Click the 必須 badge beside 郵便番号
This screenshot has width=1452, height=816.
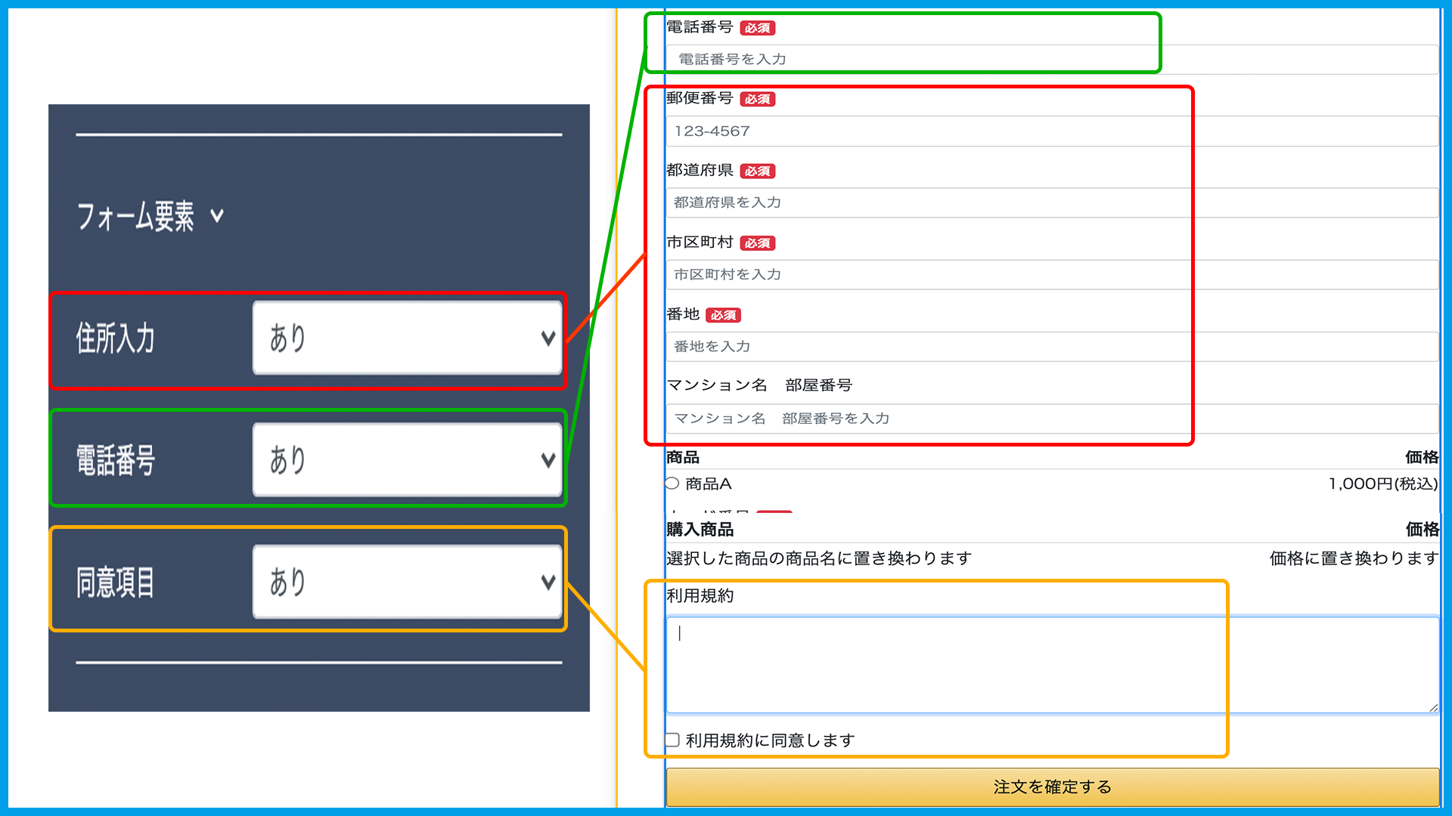coord(757,99)
